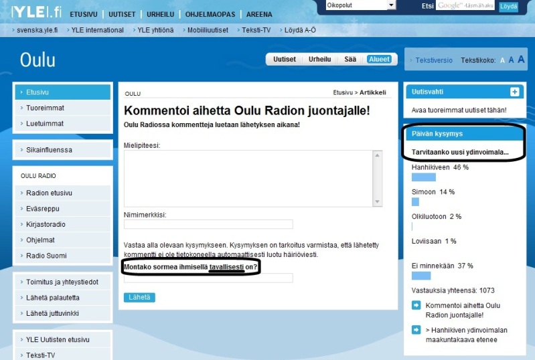Open Tuoreimmat in left sidebar
535x360 pixels.
[x=63, y=108]
